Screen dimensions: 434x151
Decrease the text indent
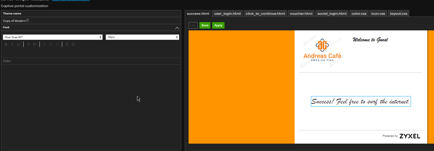click(67, 44)
